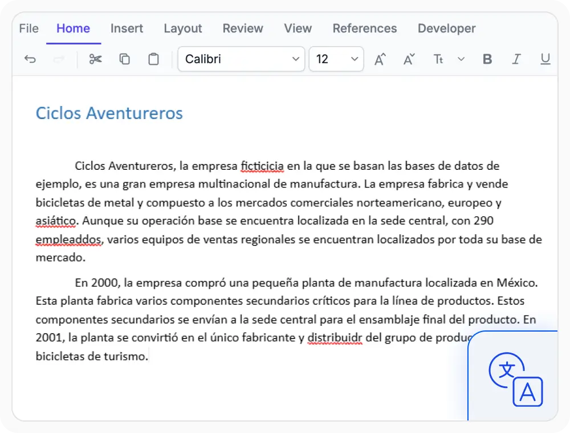Click the Paste clipboard icon
The height and width of the screenshot is (433, 570).
[154, 59]
